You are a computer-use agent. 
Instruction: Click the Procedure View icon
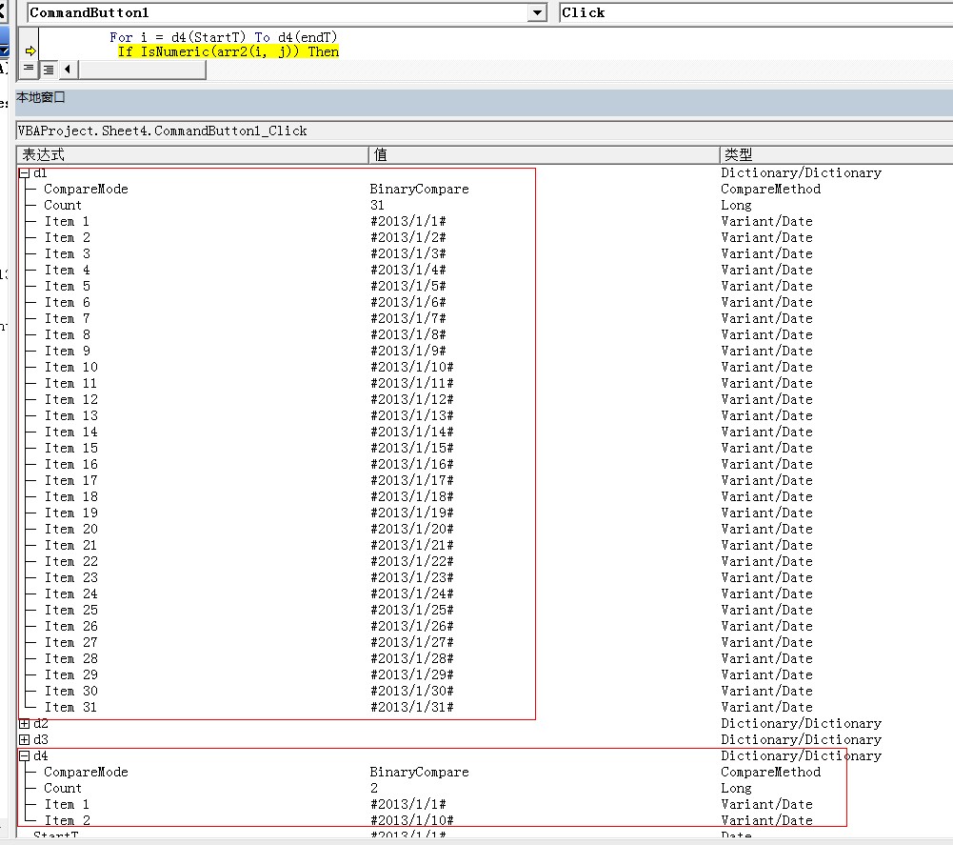(28, 70)
